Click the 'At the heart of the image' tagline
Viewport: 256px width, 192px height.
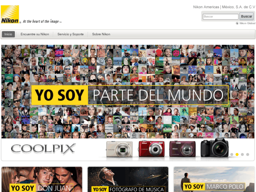click(x=42, y=21)
